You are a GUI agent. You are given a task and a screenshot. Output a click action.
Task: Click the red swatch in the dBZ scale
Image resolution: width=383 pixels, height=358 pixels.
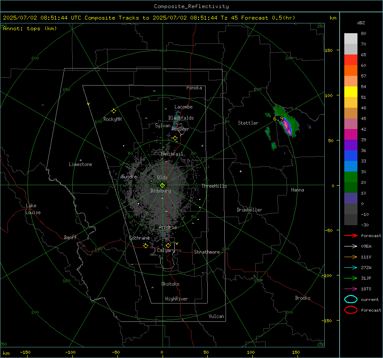tap(351, 60)
